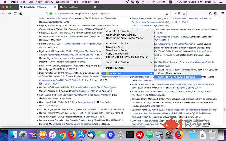The image size is (226, 141).
Task: Open System Preferences gear in Dock
Action: (x=169, y=135)
